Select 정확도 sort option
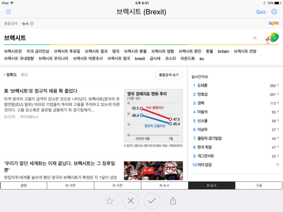This screenshot has width=283, height=212. click(x=11, y=75)
